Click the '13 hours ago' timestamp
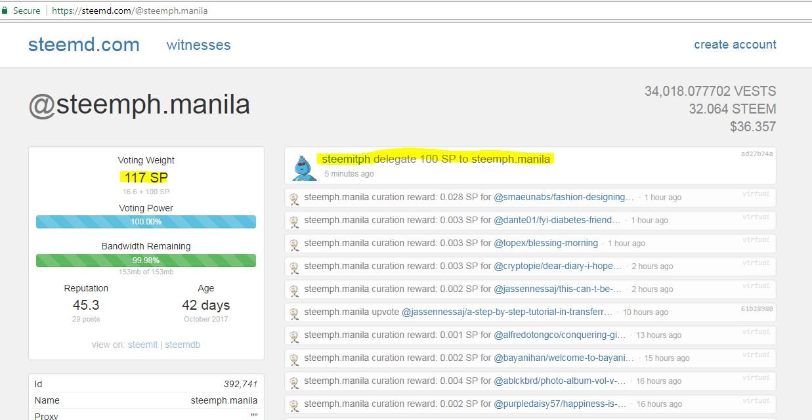The image size is (812, 420). click(659, 335)
